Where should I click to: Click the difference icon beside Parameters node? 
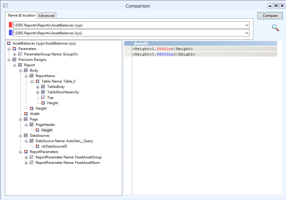14,48
